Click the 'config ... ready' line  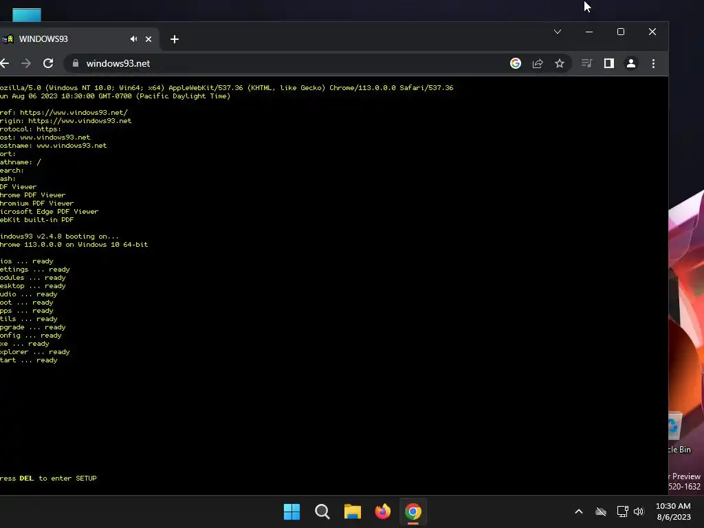(x=30, y=335)
